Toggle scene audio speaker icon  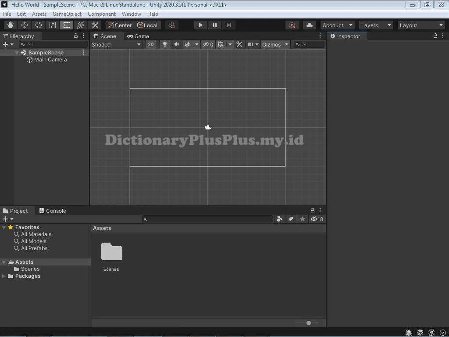tap(176, 44)
